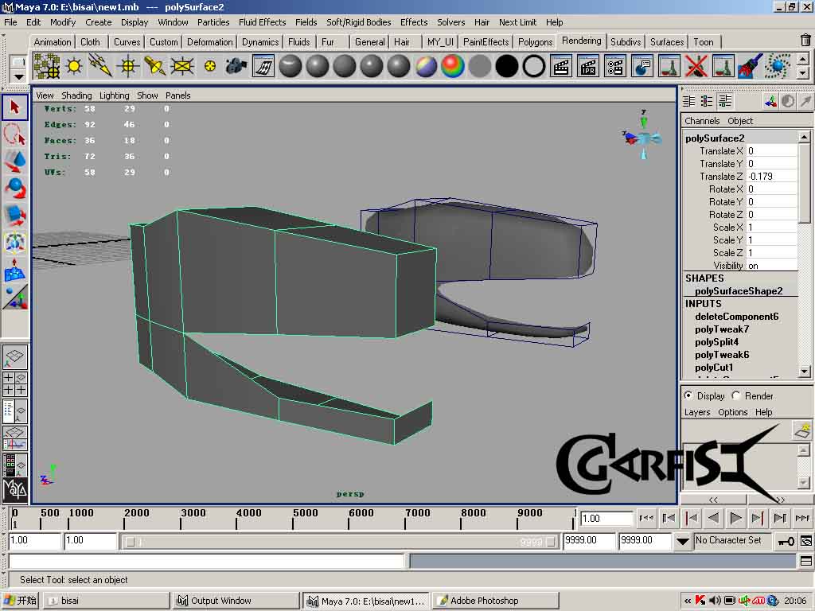This screenshot has width=815, height=611.
Task: Open the Layers menu in the layer editor
Action: tap(697, 412)
